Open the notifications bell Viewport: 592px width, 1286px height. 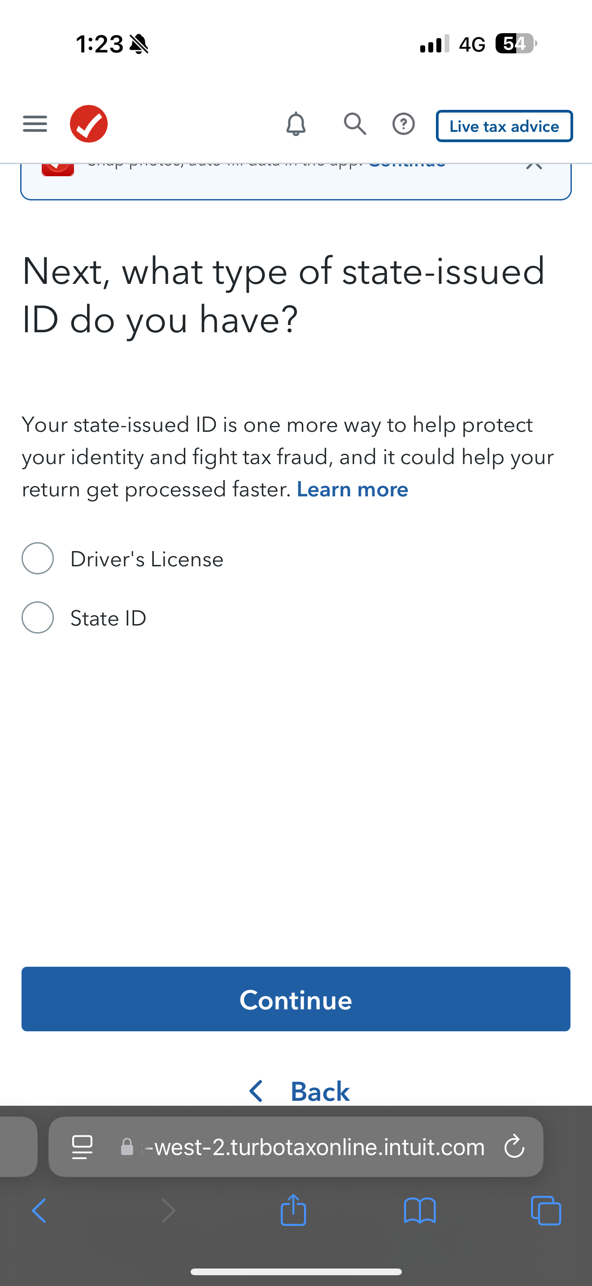[x=296, y=124]
